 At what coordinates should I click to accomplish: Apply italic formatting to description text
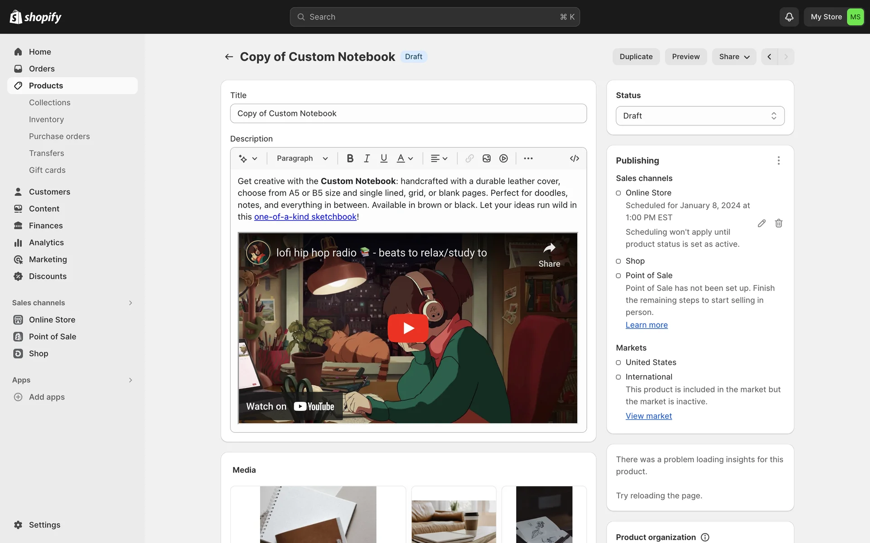pyautogui.click(x=367, y=158)
